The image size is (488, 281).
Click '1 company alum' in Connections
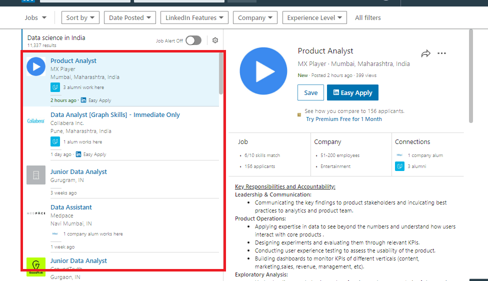[425, 155]
